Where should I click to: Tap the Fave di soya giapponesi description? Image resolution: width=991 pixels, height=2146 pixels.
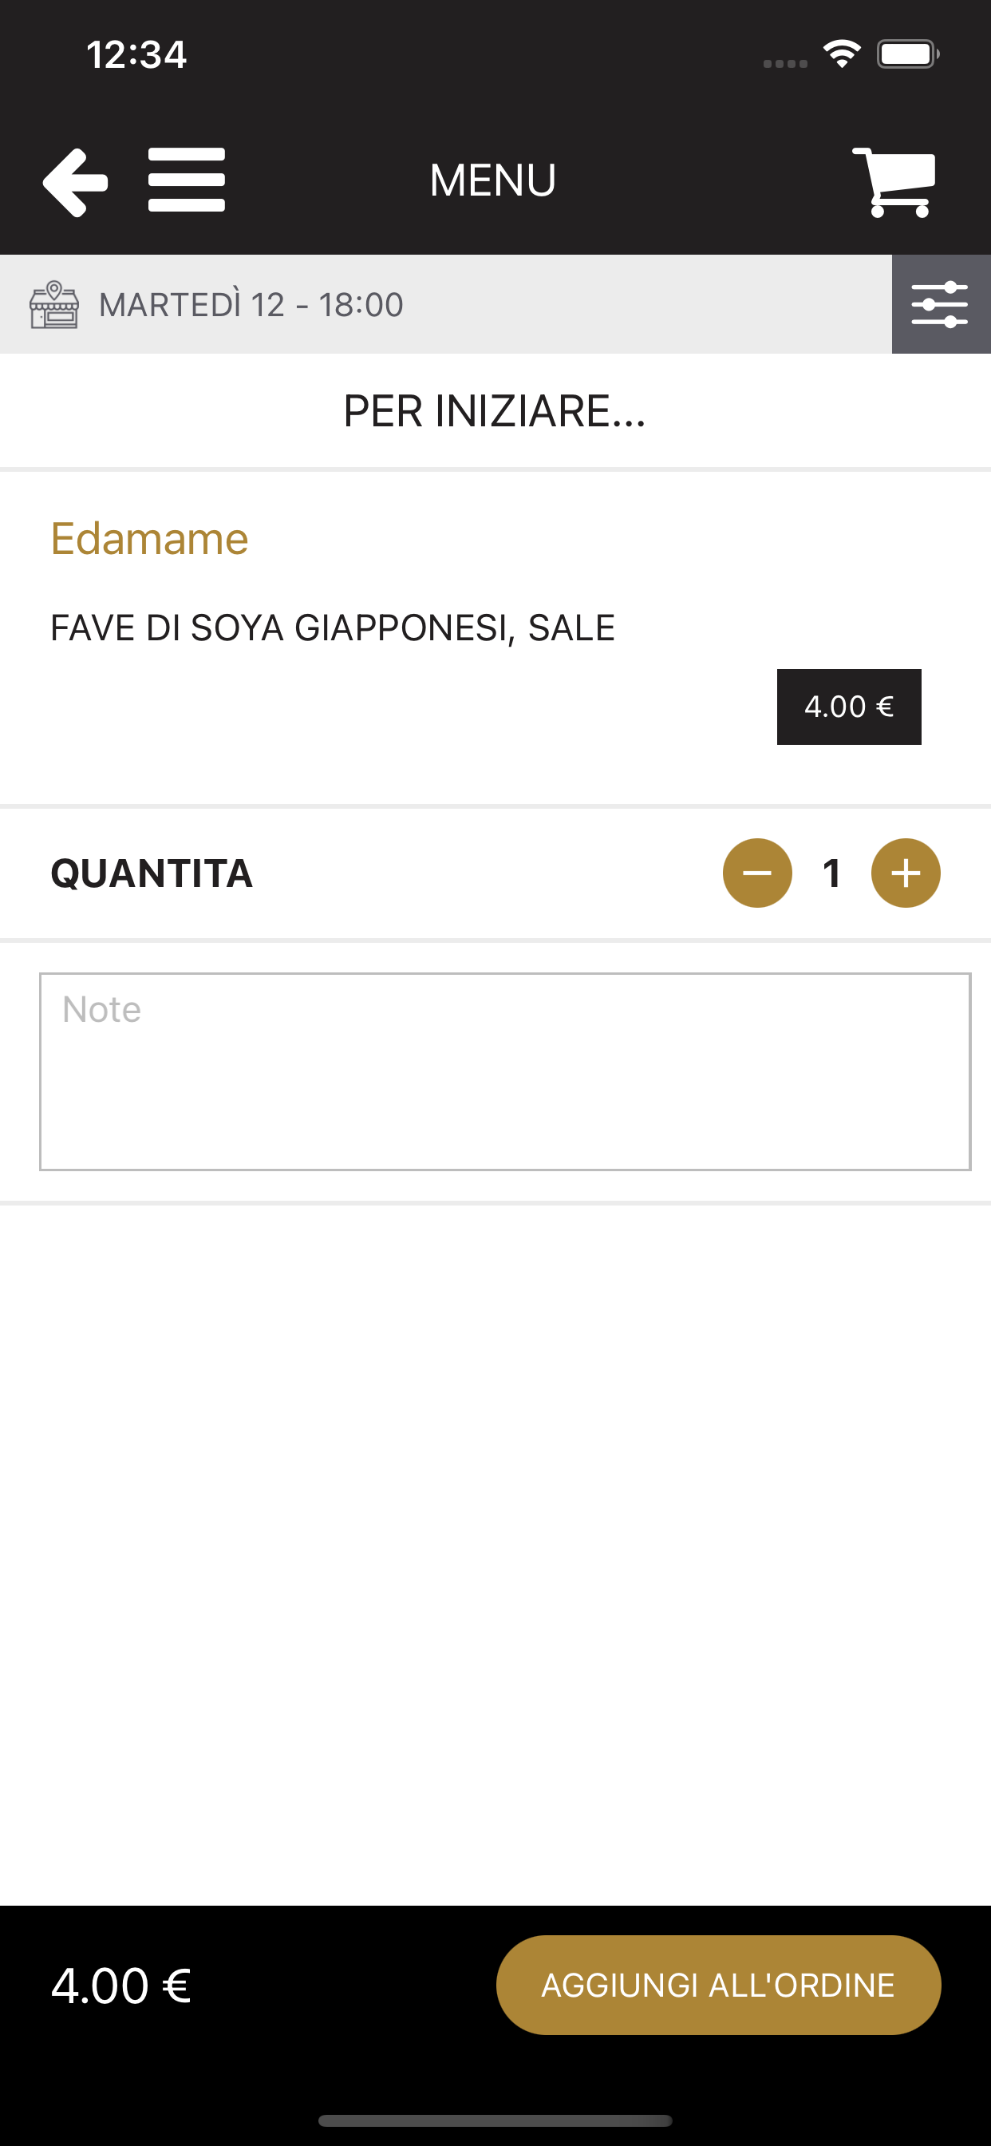[332, 628]
